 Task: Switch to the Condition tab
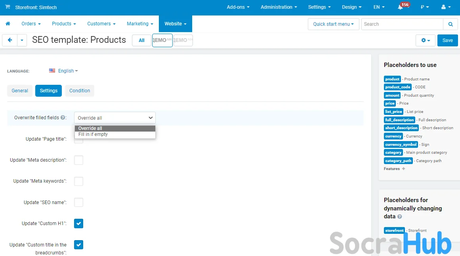pyautogui.click(x=80, y=91)
